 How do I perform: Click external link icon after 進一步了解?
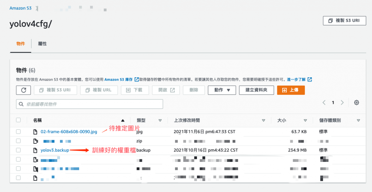pyautogui.click(x=310, y=79)
